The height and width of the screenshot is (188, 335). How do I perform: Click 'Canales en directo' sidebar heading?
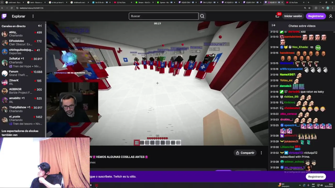[14, 26]
